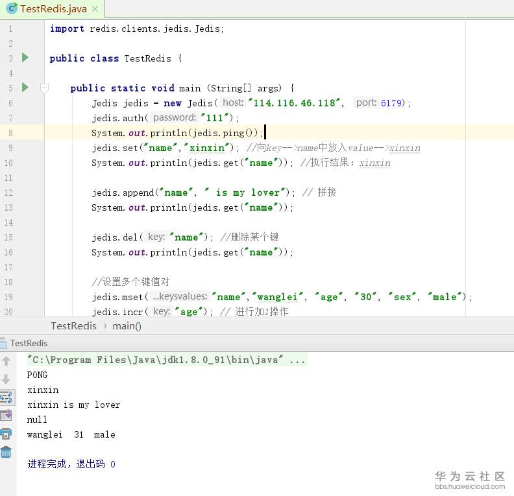Screen dimensions: 514x496
Task: Click the host IP string "114.116.46.118"
Action: [295, 103]
